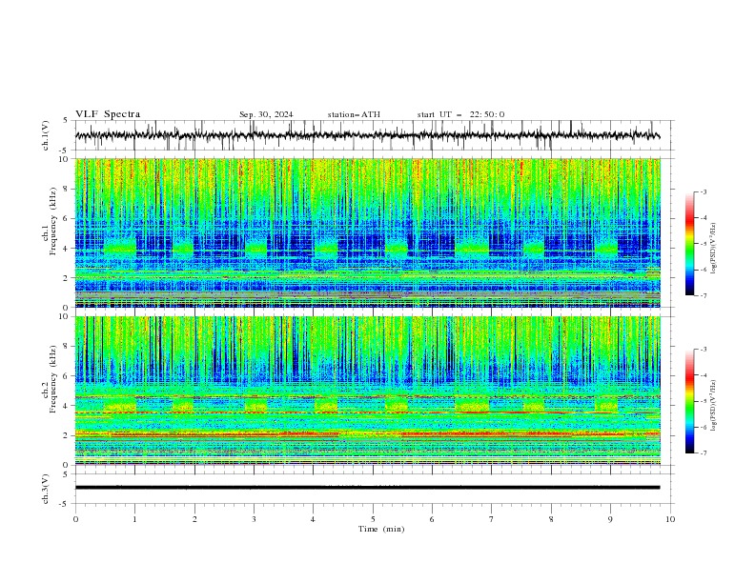This screenshot has width=755, height=583.
Task: Click time axis tick label "5"
Action: pyautogui.click(x=373, y=519)
